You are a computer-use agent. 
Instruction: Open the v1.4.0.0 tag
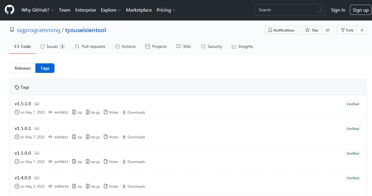23,178
